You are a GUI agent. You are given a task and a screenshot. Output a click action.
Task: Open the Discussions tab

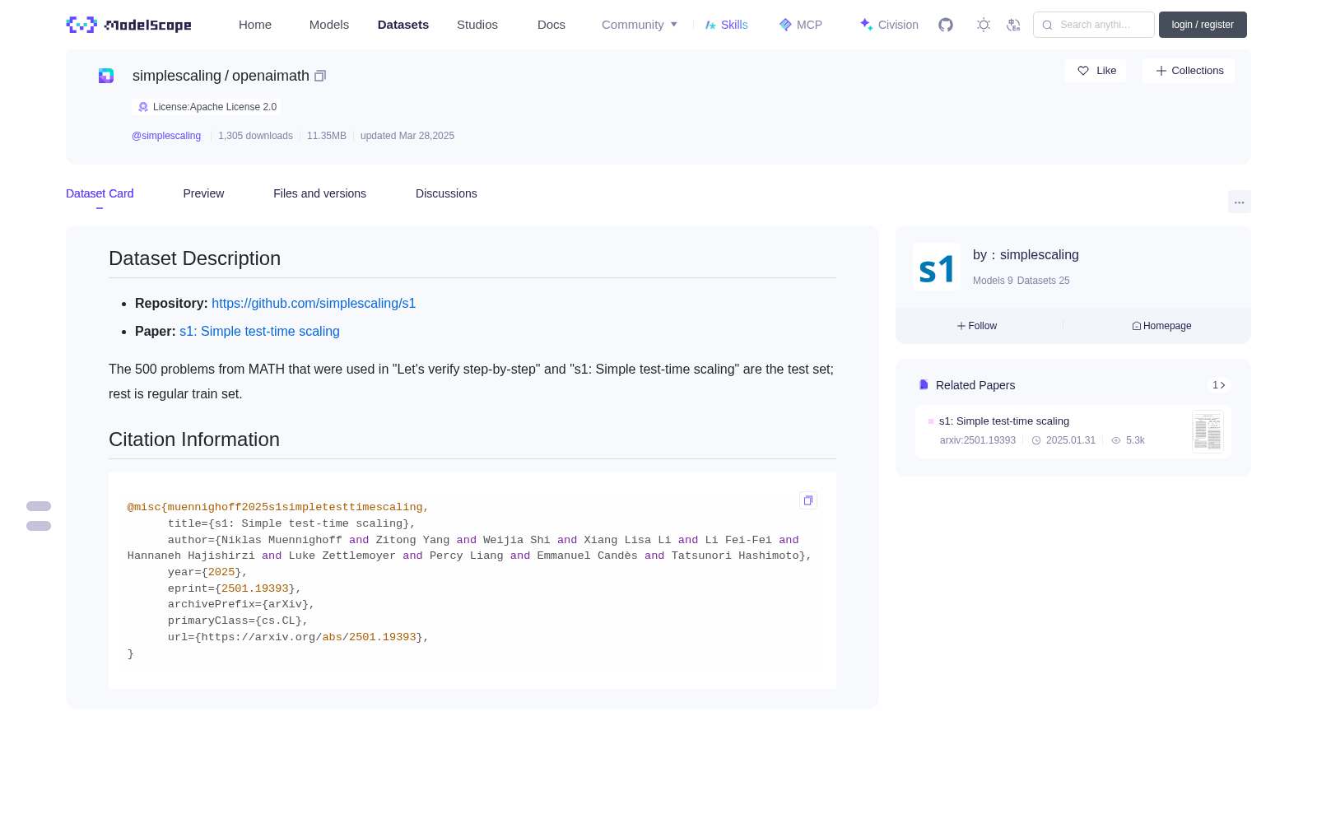446,193
